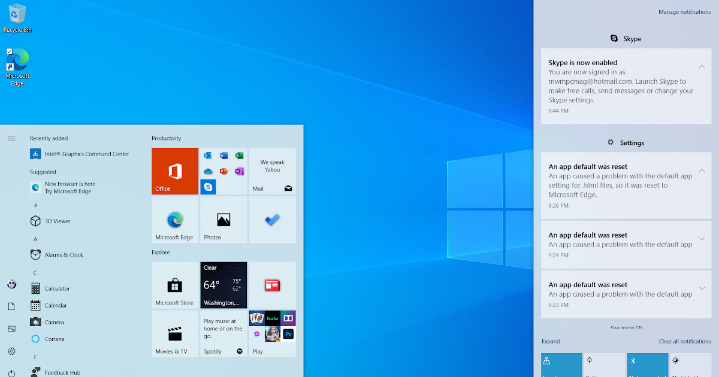Open the 'Skype is now enabled' notification

click(626, 86)
